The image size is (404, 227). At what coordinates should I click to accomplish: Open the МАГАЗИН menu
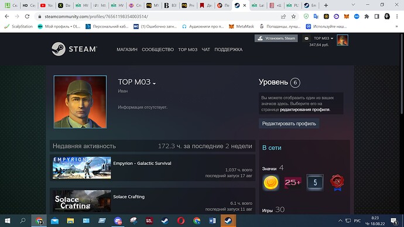[127, 49]
